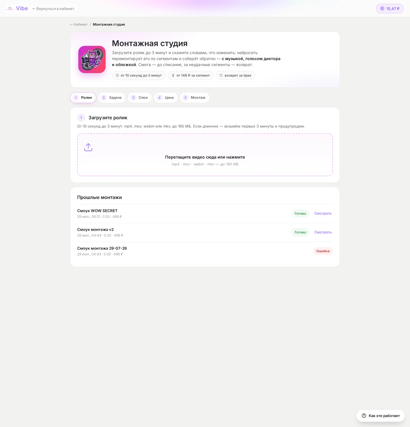The width and height of the screenshot is (410, 427).
Task: Select the Цена step tab
Action: 166,98
